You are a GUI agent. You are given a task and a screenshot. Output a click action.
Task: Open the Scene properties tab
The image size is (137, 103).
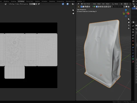point(133,38)
